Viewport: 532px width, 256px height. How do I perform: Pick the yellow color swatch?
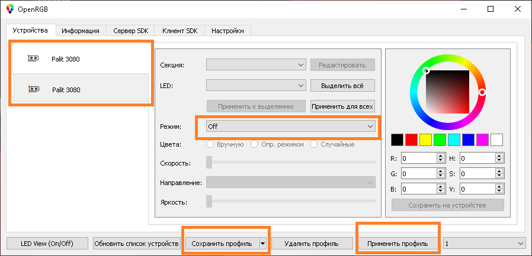tap(425, 140)
